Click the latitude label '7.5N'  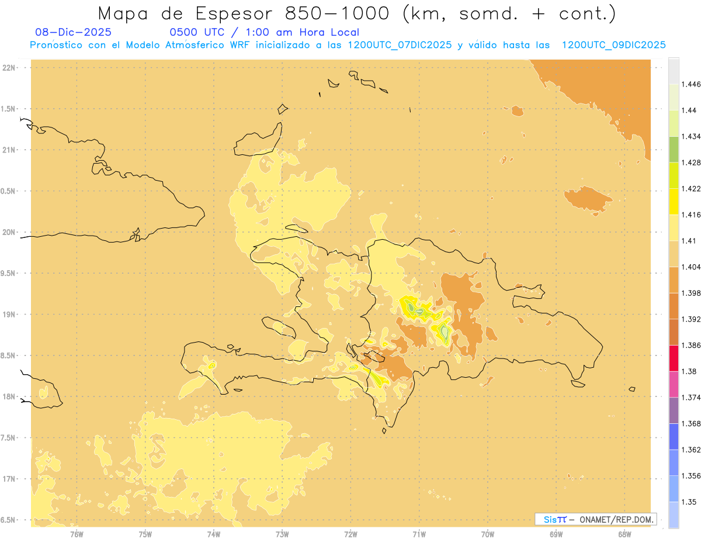pos(8,437)
